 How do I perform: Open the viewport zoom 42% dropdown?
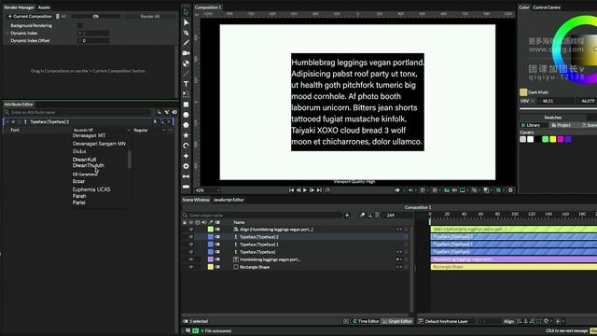point(208,190)
